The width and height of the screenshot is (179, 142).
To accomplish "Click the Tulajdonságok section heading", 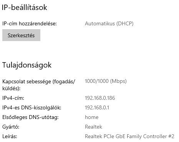I will click(x=27, y=65).
